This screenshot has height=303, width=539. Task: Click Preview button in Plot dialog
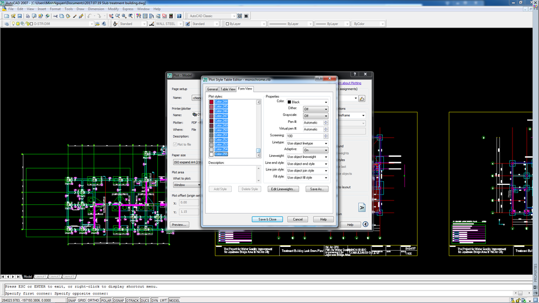tap(179, 225)
